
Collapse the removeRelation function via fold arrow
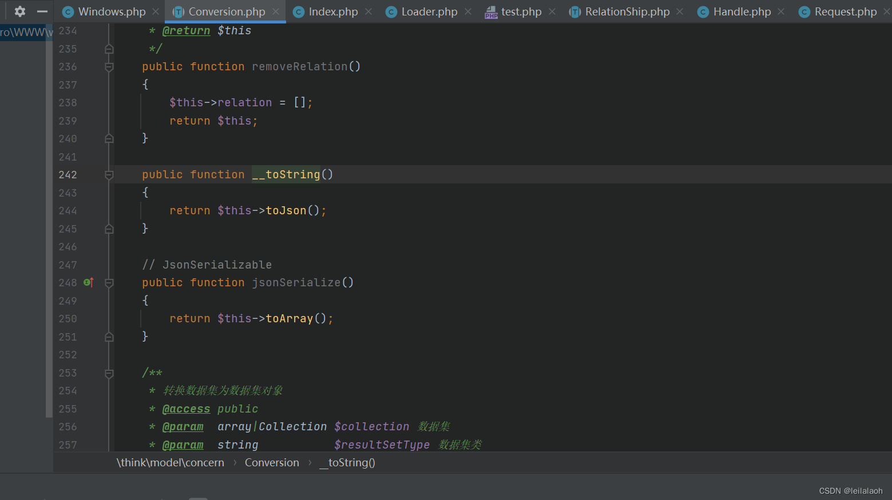(x=109, y=67)
